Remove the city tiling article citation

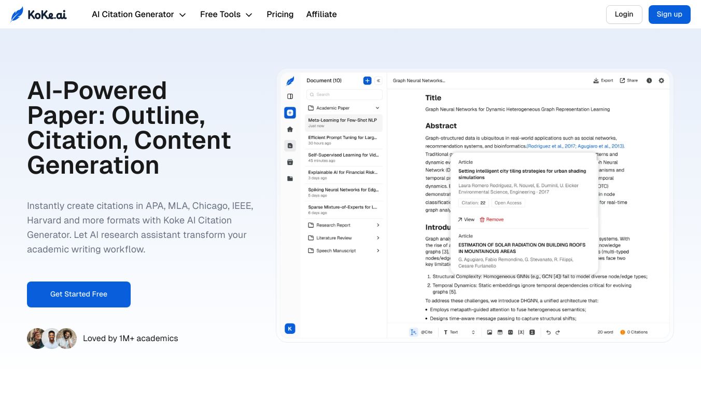pyautogui.click(x=492, y=220)
